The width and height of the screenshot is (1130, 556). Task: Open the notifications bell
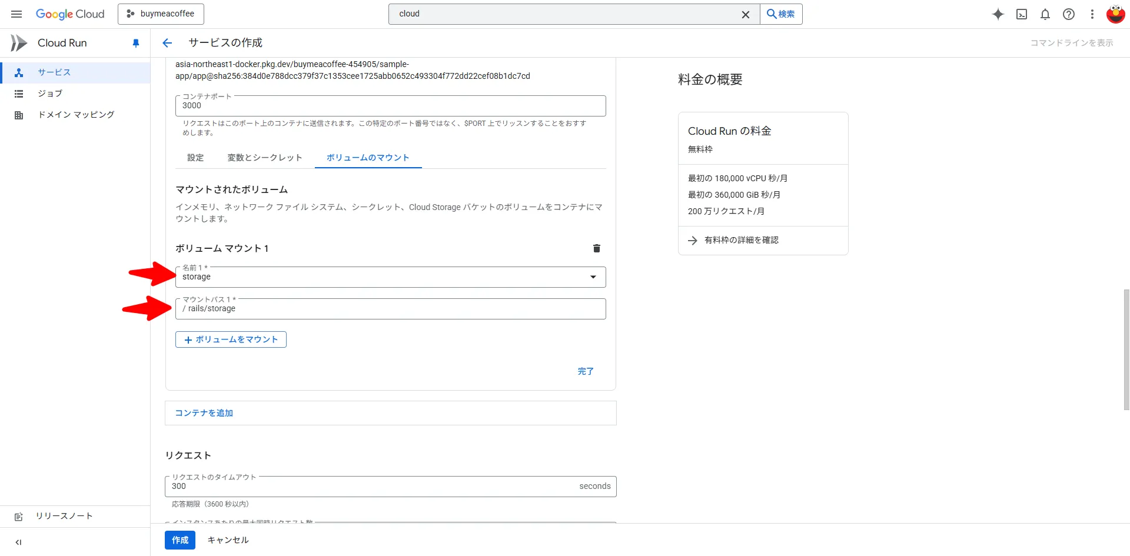coord(1045,14)
